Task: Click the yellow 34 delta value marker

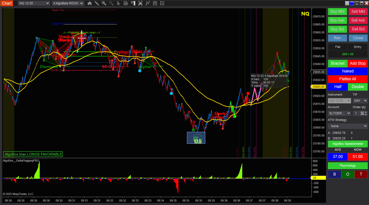Action: coord(318,178)
